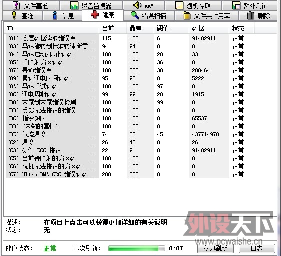Click the 额外测试 icon
Image resolution: width=281 pixels, height=256 pixels.
(x=236, y=5)
